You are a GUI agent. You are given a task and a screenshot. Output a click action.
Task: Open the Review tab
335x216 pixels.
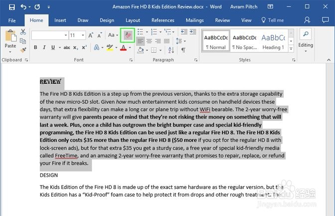223,20
